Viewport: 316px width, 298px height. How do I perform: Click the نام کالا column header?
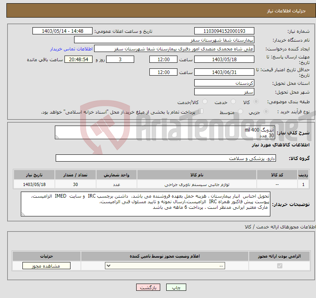click(x=197, y=175)
